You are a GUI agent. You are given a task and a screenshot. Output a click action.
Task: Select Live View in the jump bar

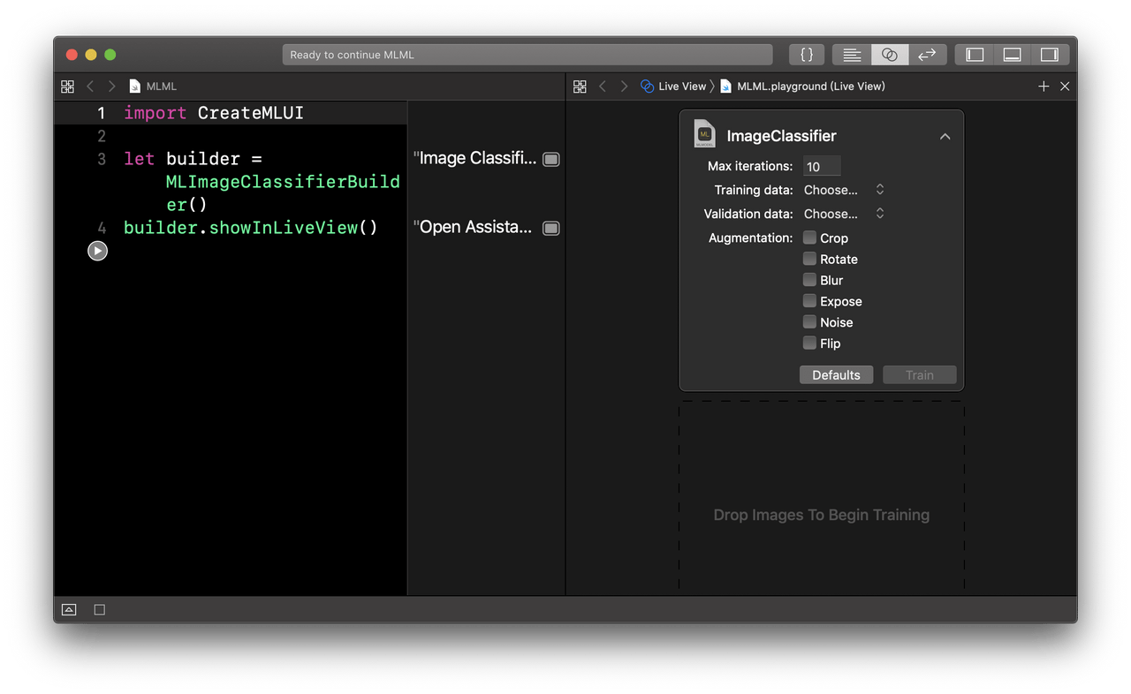(673, 87)
